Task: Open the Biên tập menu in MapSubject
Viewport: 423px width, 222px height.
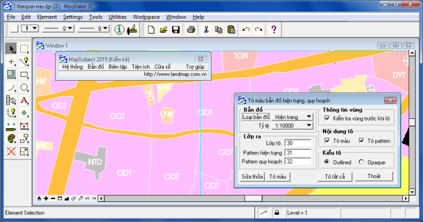Action: point(117,67)
